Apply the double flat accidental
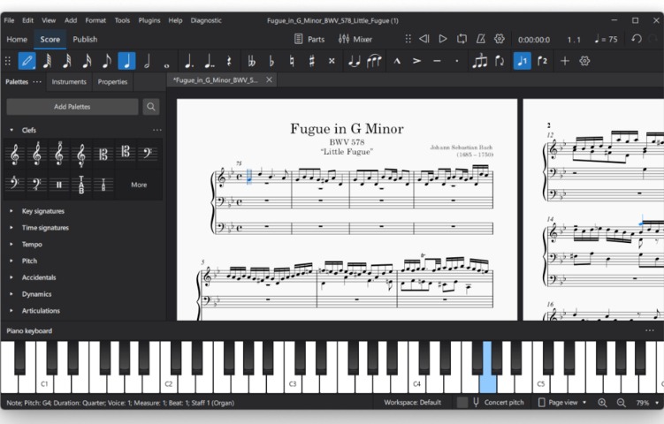Screen dimensions: 664x424 point(251,61)
